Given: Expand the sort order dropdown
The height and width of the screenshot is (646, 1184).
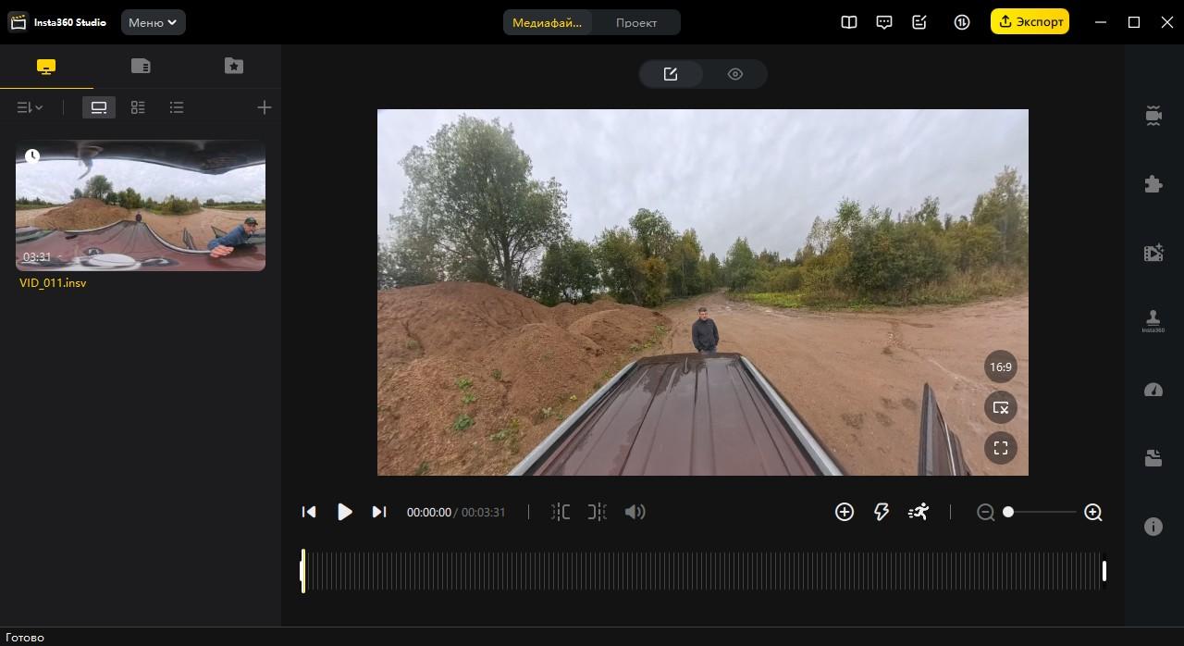Looking at the screenshot, I should pos(30,107).
